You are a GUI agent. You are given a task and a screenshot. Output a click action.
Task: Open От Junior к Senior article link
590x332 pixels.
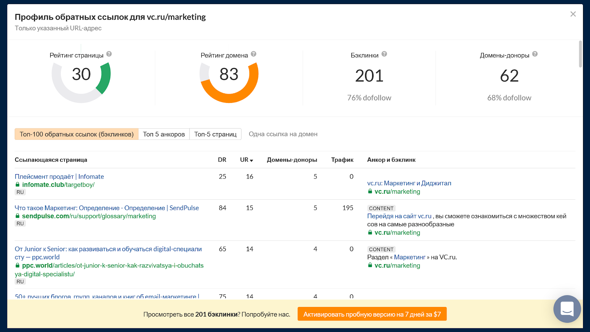pos(108,253)
